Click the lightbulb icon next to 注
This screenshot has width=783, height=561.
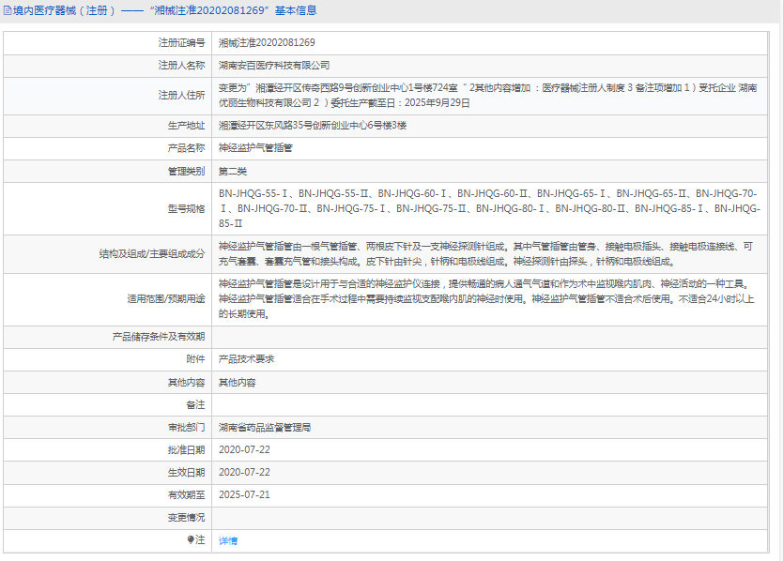(191, 539)
